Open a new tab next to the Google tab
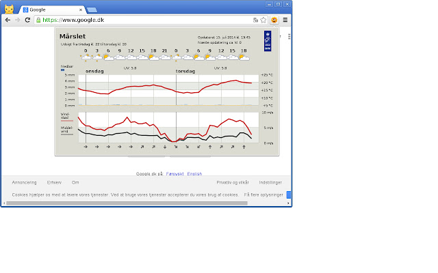This screenshot has height=273, width=438. [92, 11]
